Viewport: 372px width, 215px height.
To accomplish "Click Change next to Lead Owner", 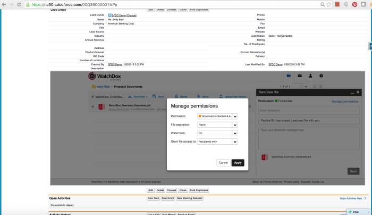I will (131, 15).
